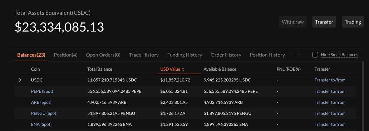Viewport: 369px width, 131px height.
Task: Open the PEPE (Spot) coin link
Action: click(42, 91)
